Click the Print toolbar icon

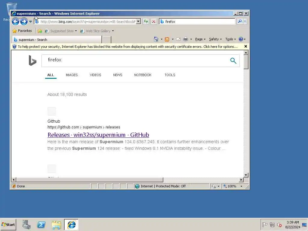point(185,39)
